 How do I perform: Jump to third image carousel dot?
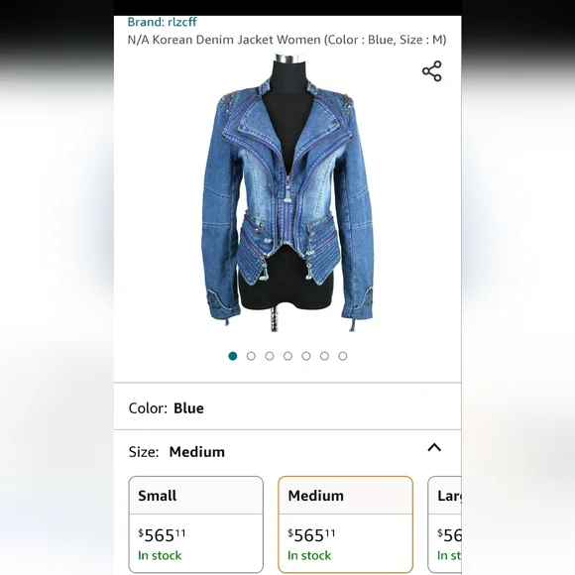point(270,356)
